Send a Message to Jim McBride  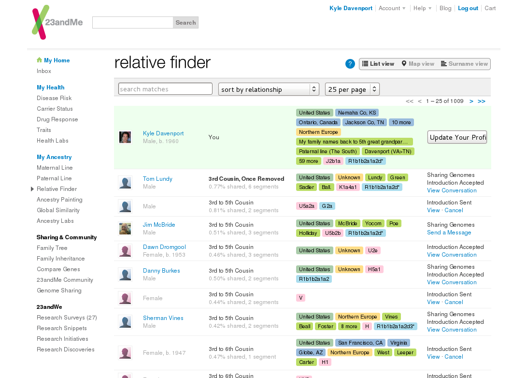pyautogui.click(x=449, y=233)
